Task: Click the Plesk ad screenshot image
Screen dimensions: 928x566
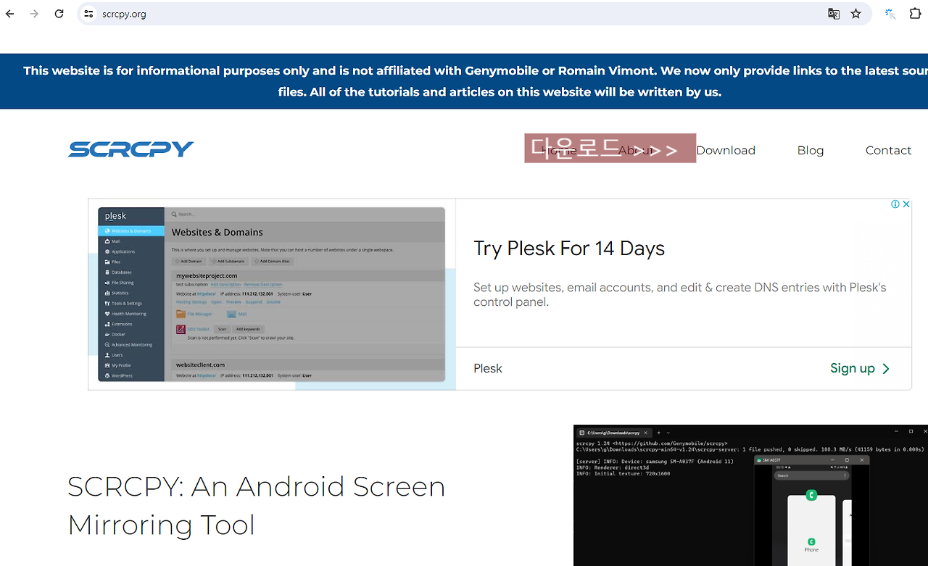Action: point(272,294)
